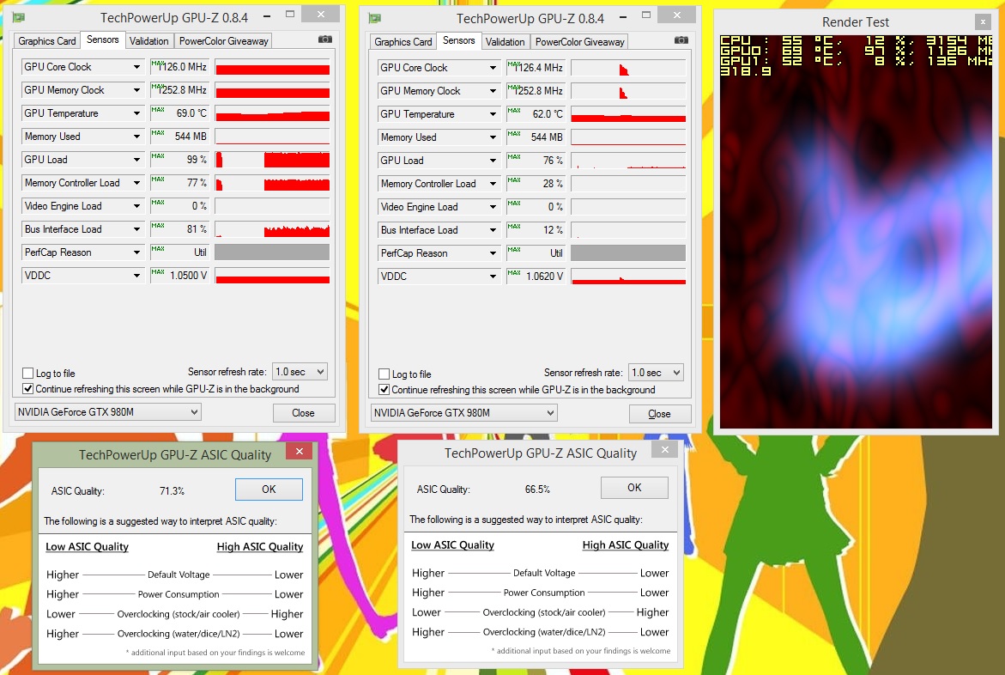Uncheck Continue refreshing checkbox in left GPU-Z window
The height and width of the screenshot is (675, 1005).
tap(27, 388)
